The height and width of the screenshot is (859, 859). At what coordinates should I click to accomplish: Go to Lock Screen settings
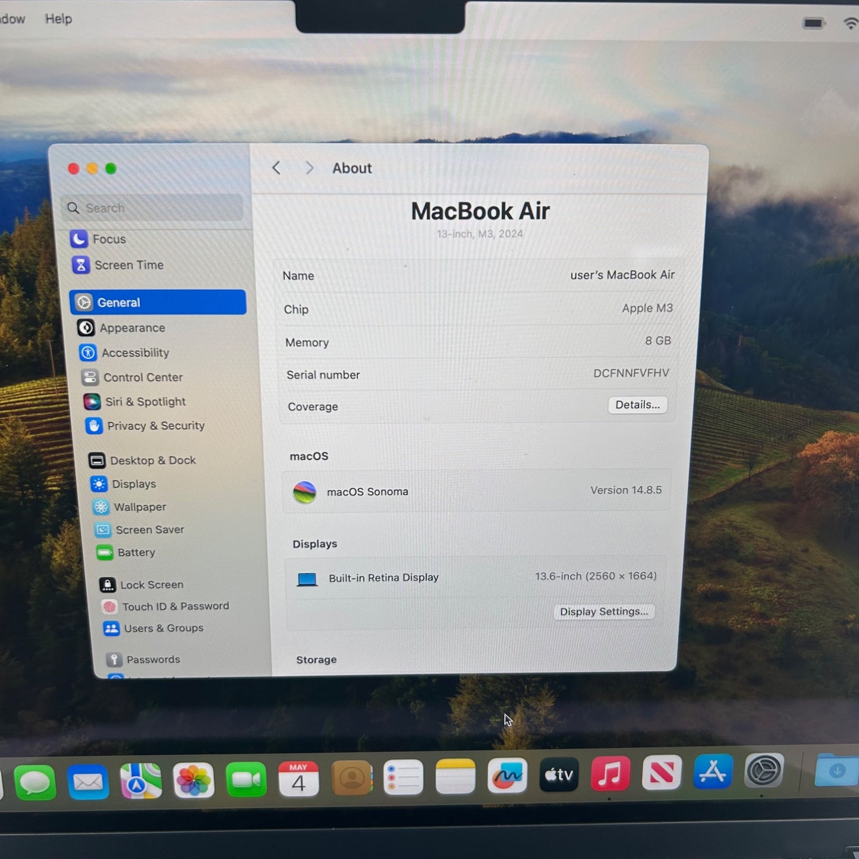141,585
